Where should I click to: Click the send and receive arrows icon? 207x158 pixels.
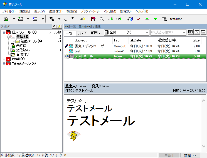click(52, 19)
